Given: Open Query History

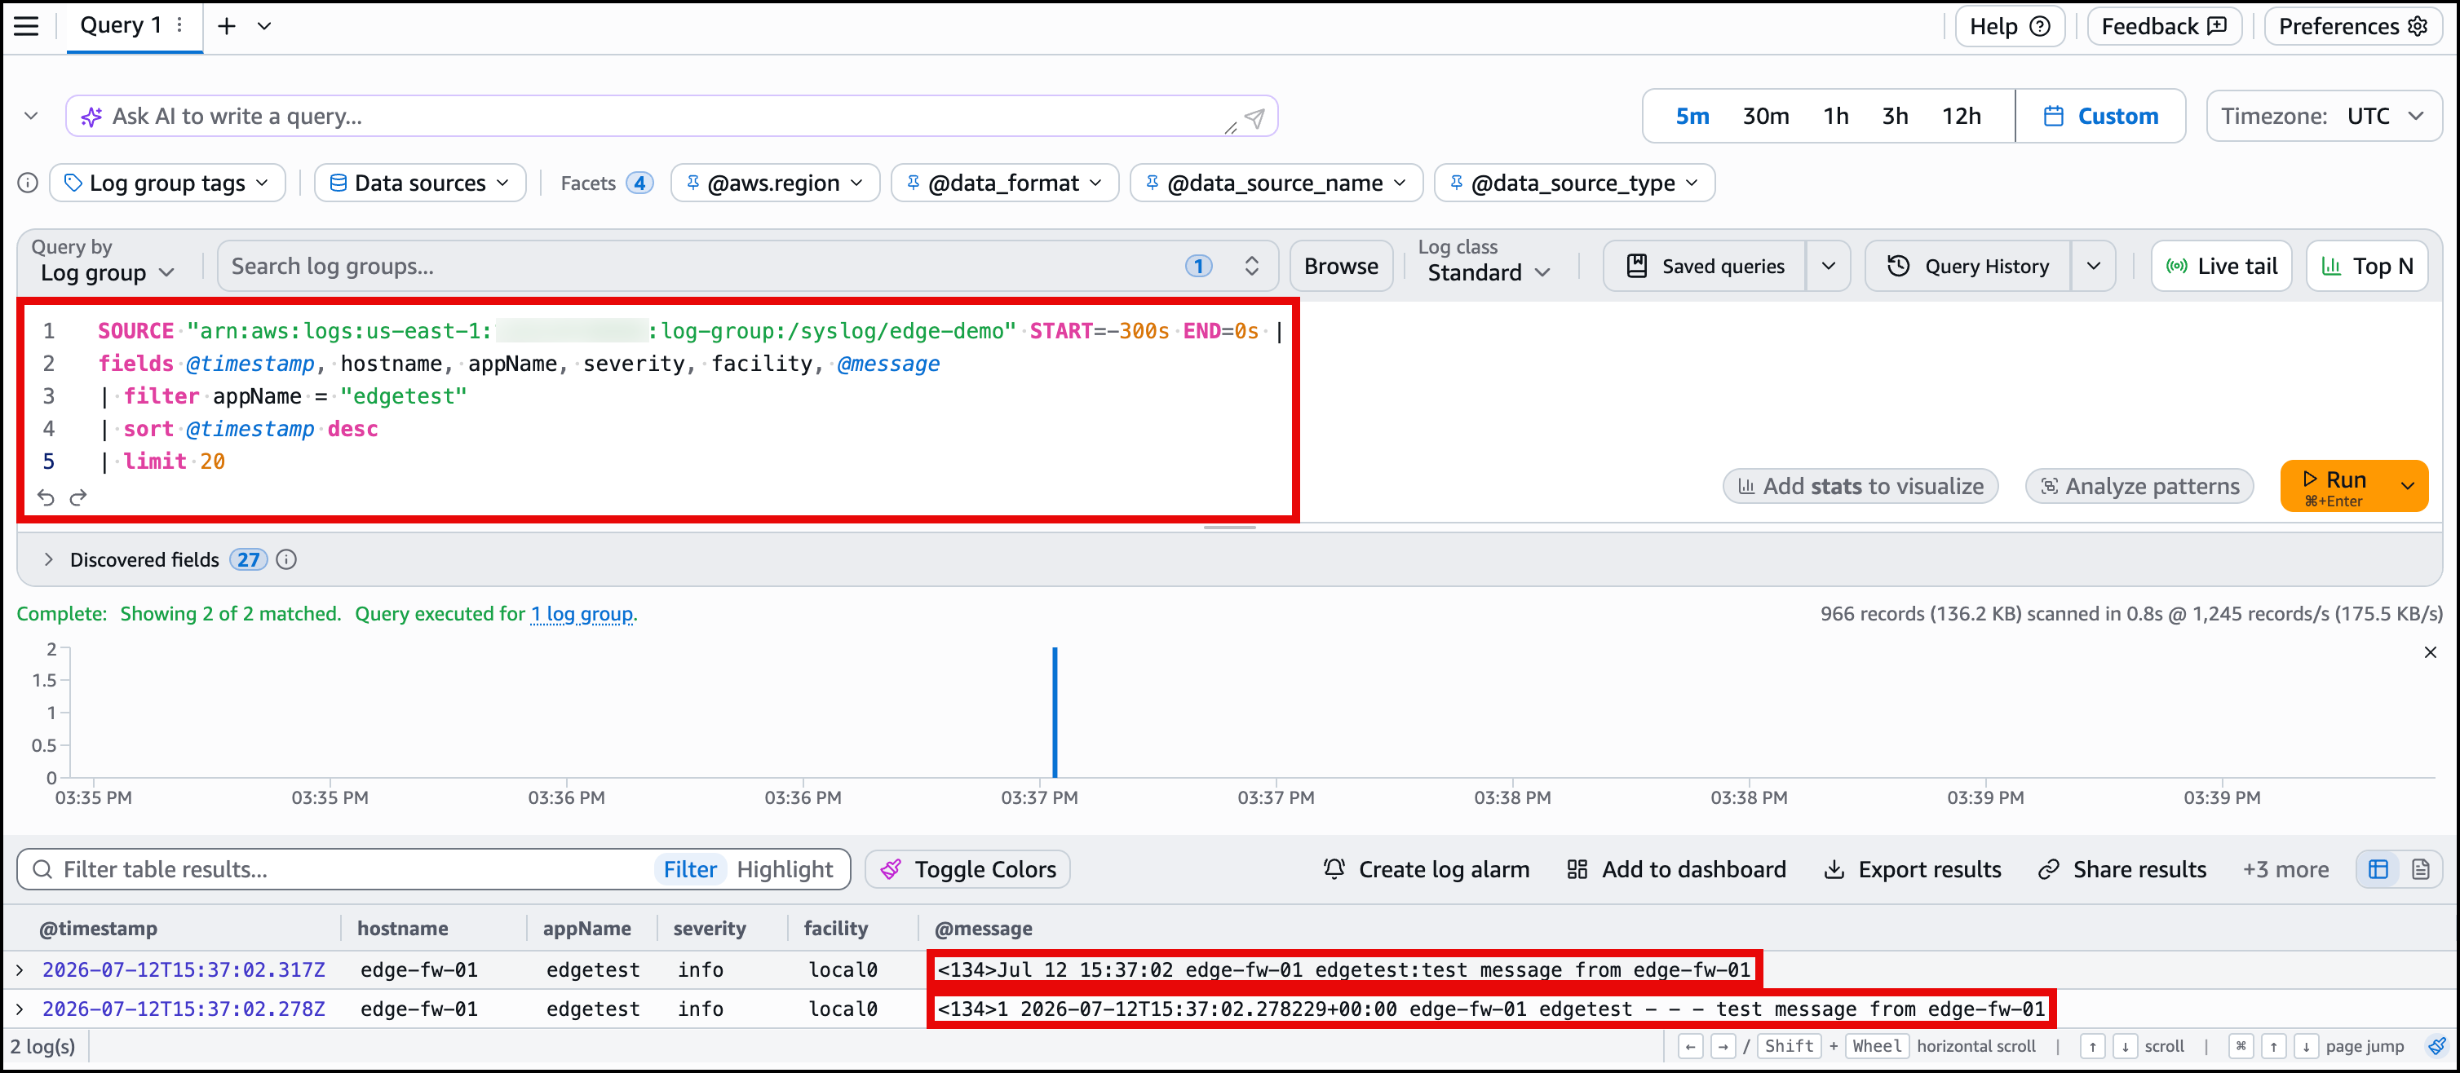Looking at the screenshot, I should 1967,267.
